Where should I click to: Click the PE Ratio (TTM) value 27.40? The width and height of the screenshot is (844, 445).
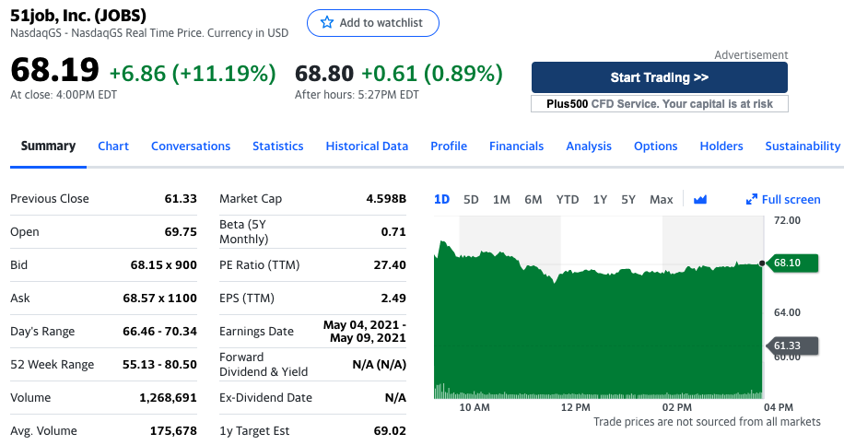coord(390,265)
